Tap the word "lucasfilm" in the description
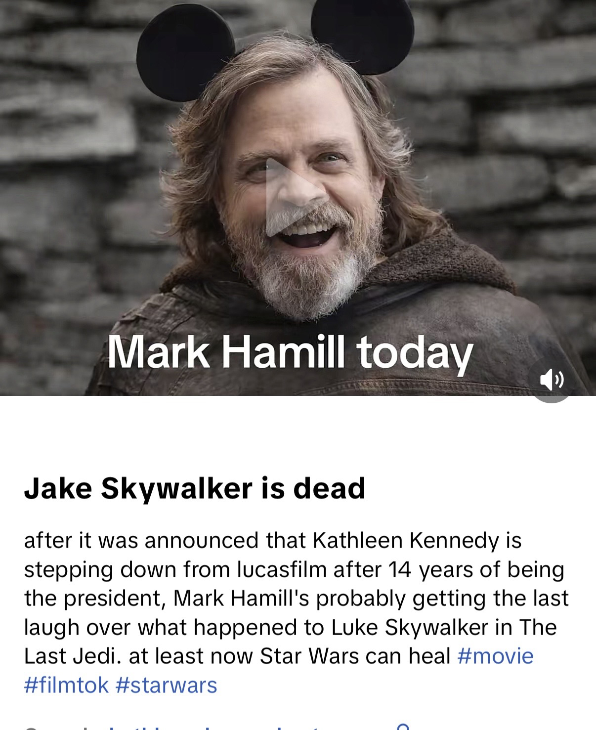This screenshot has height=730, width=596. click(282, 570)
